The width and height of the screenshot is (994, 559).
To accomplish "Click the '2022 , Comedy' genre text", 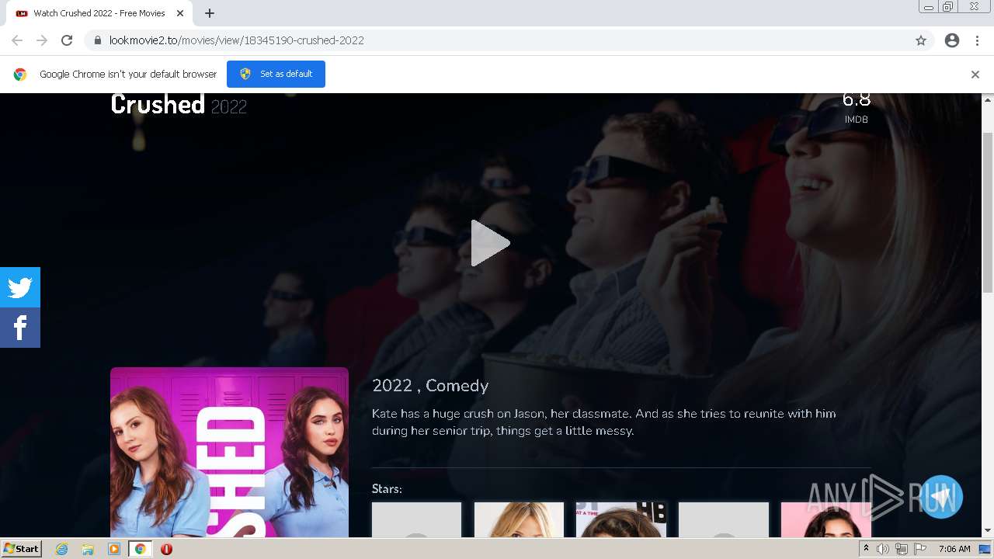I will (x=430, y=386).
